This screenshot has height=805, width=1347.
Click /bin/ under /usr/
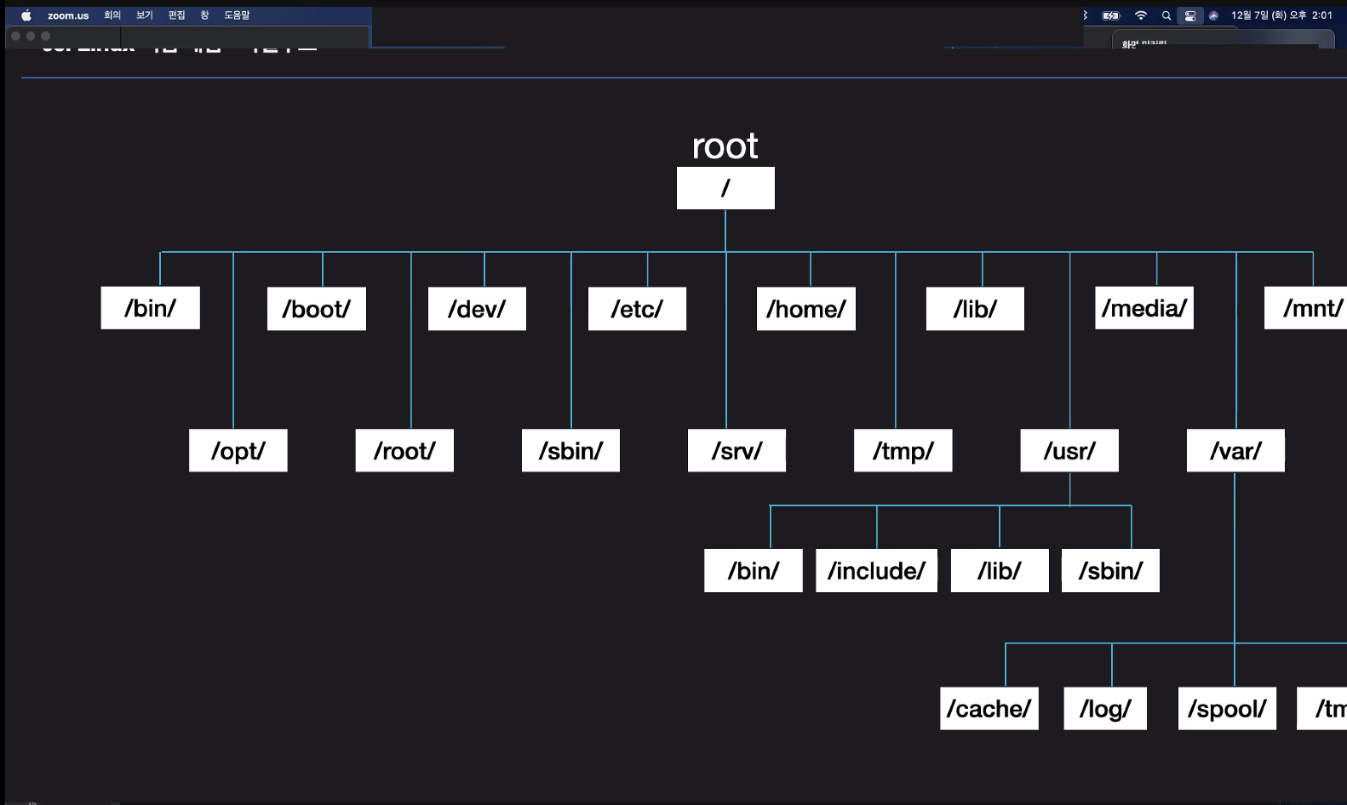click(754, 571)
